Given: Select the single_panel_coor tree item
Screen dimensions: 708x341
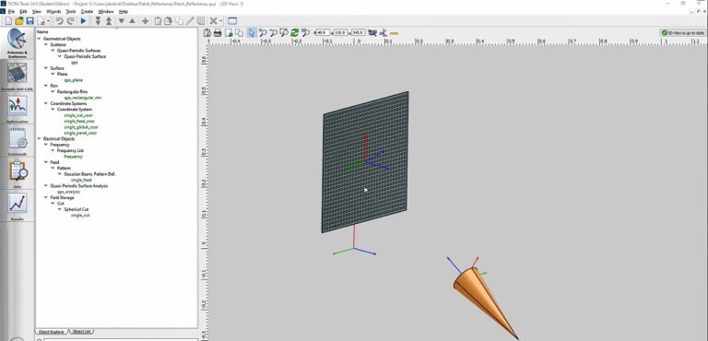Looking at the screenshot, I should click(x=80, y=134).
